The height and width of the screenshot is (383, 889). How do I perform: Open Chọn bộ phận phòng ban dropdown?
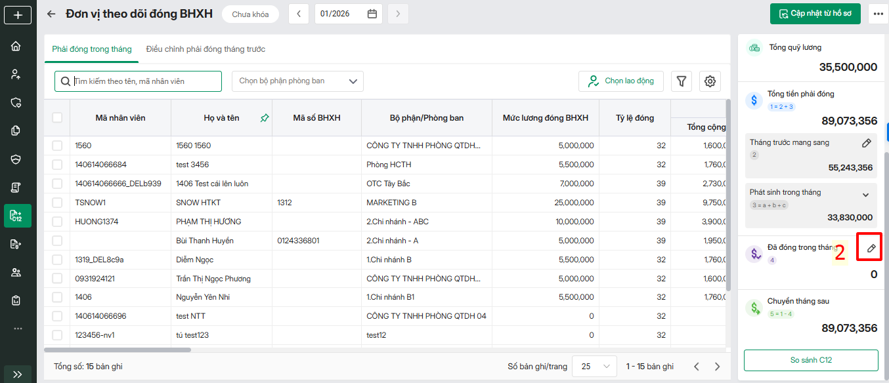click(297, 81)
